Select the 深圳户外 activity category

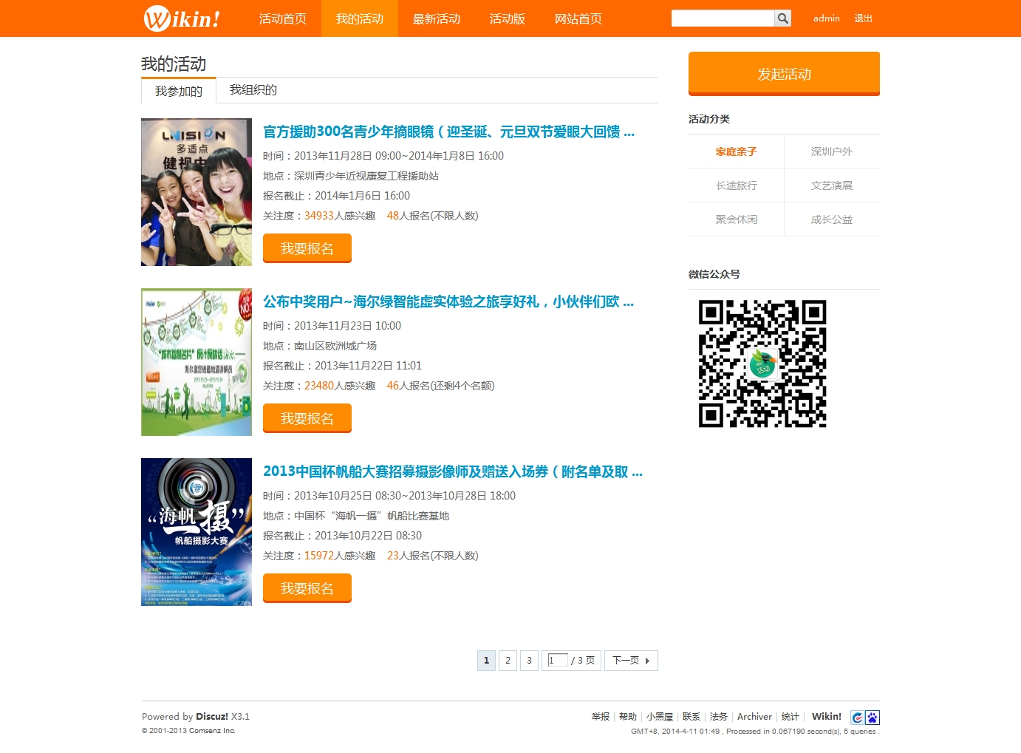(x=831, y=151)
